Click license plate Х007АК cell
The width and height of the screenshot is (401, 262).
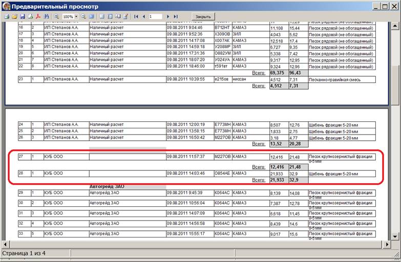222,40
